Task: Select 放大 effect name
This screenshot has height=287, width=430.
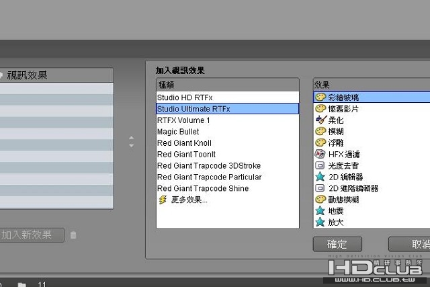Action: tap(336, 222)
